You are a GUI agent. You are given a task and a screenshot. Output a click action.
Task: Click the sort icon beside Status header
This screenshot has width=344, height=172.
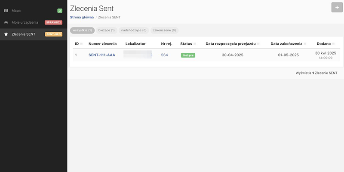[195, 44]
